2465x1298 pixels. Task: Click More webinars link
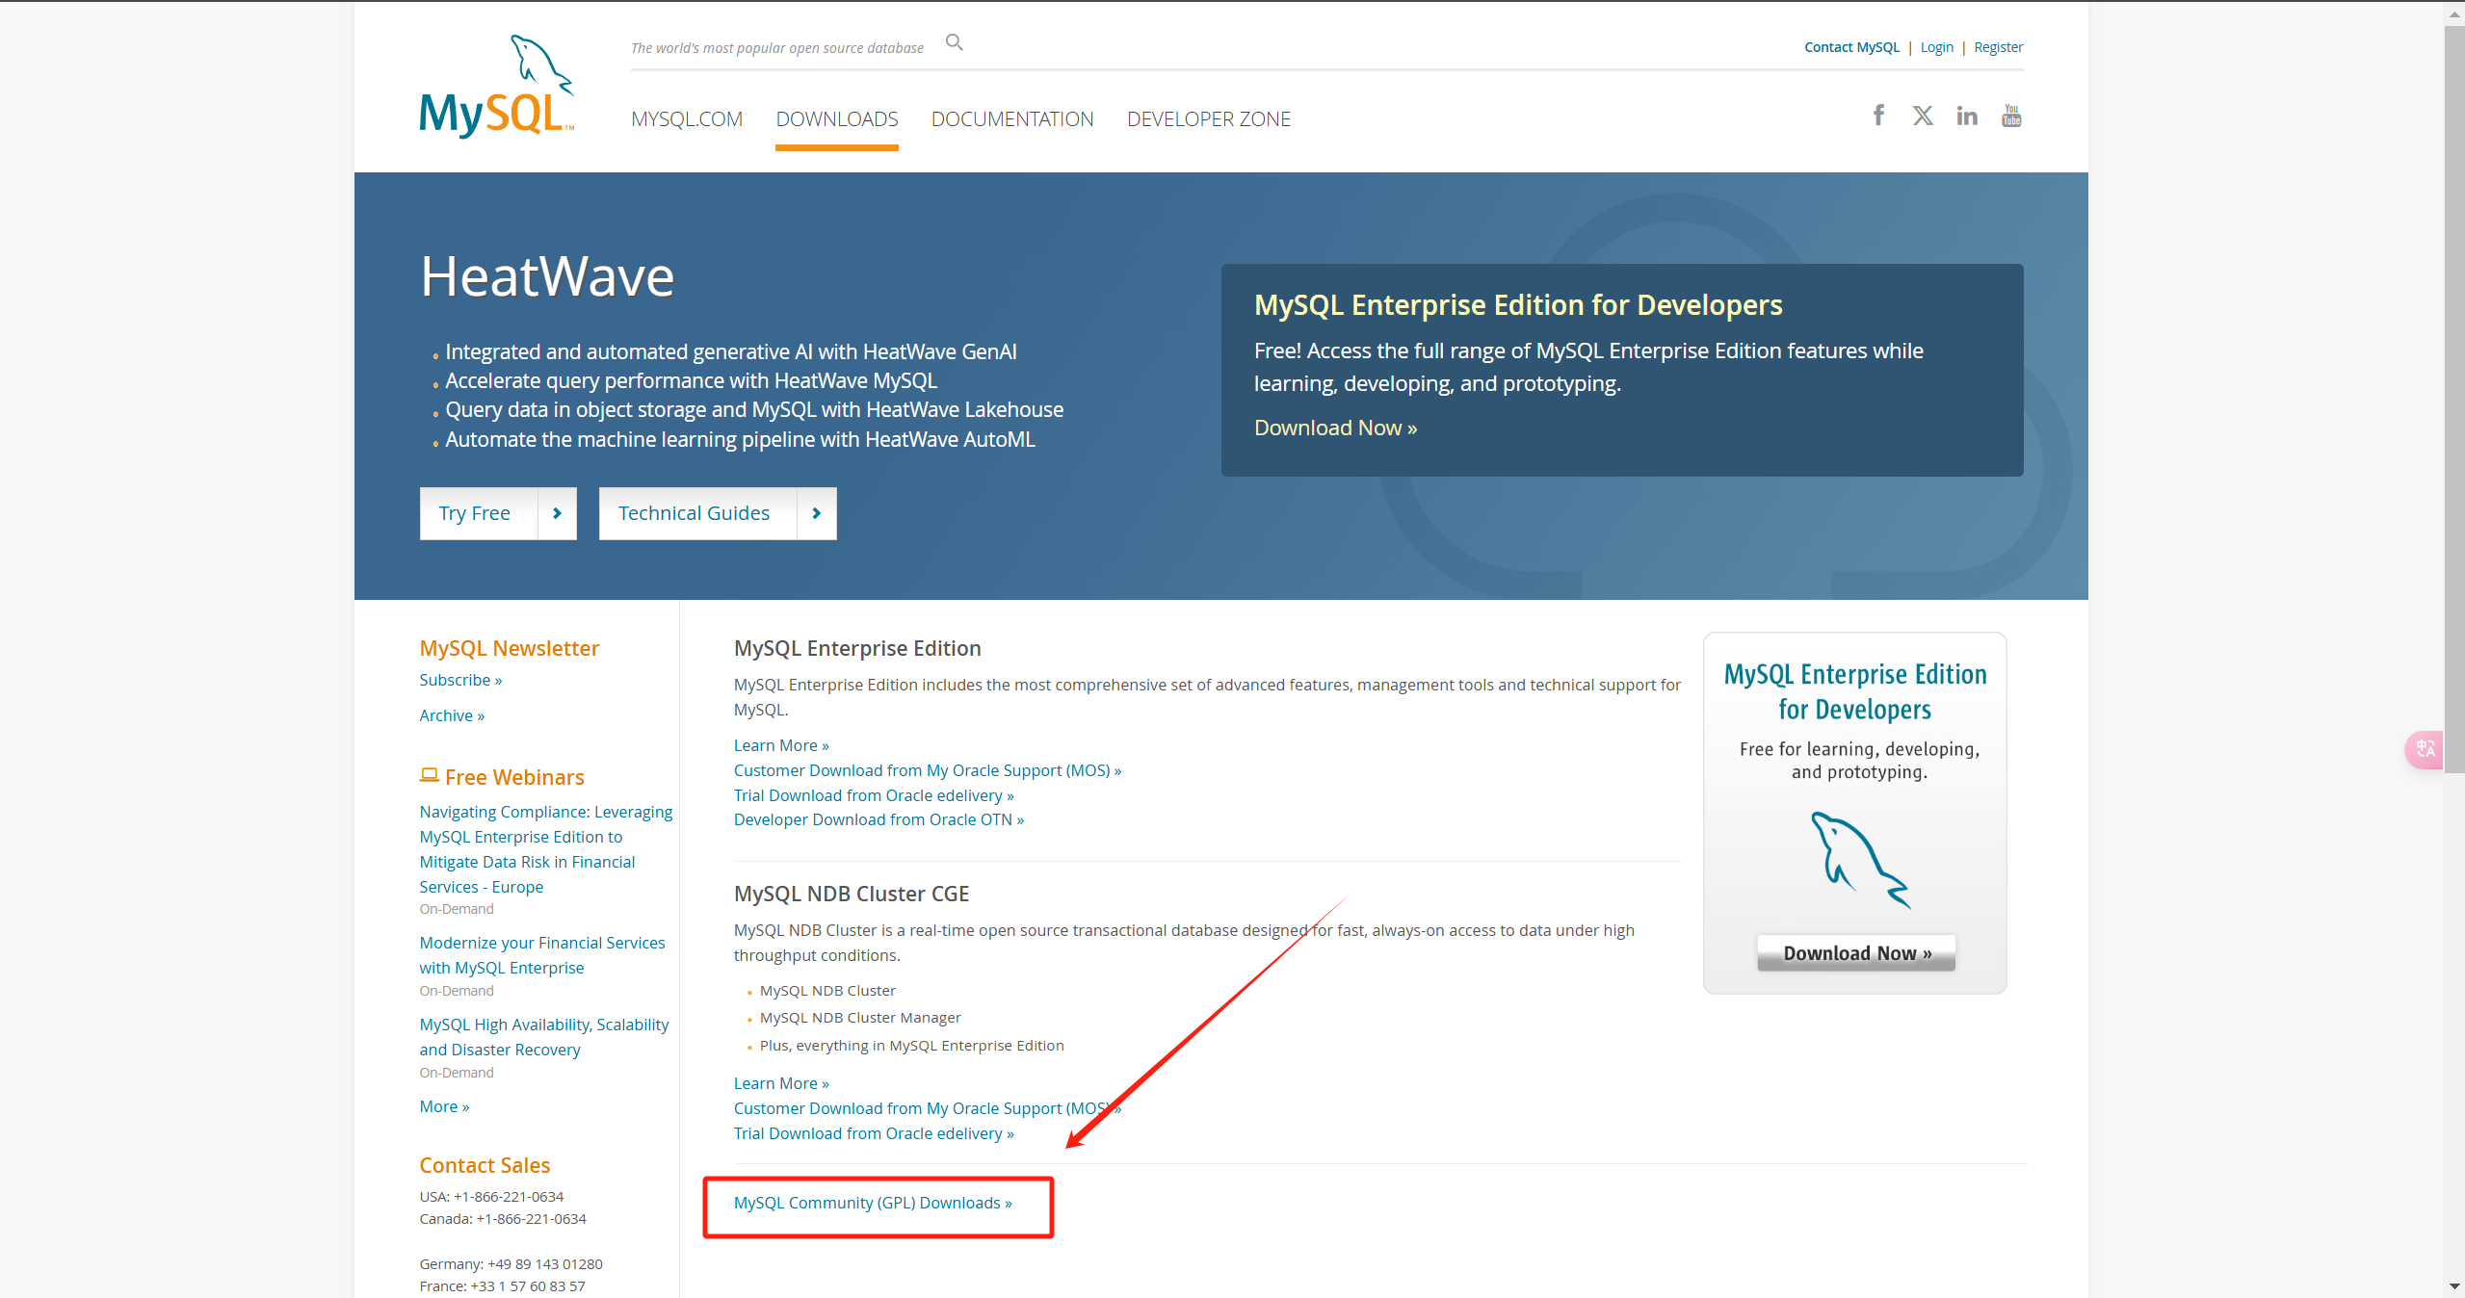click(x=444, y=1106)
